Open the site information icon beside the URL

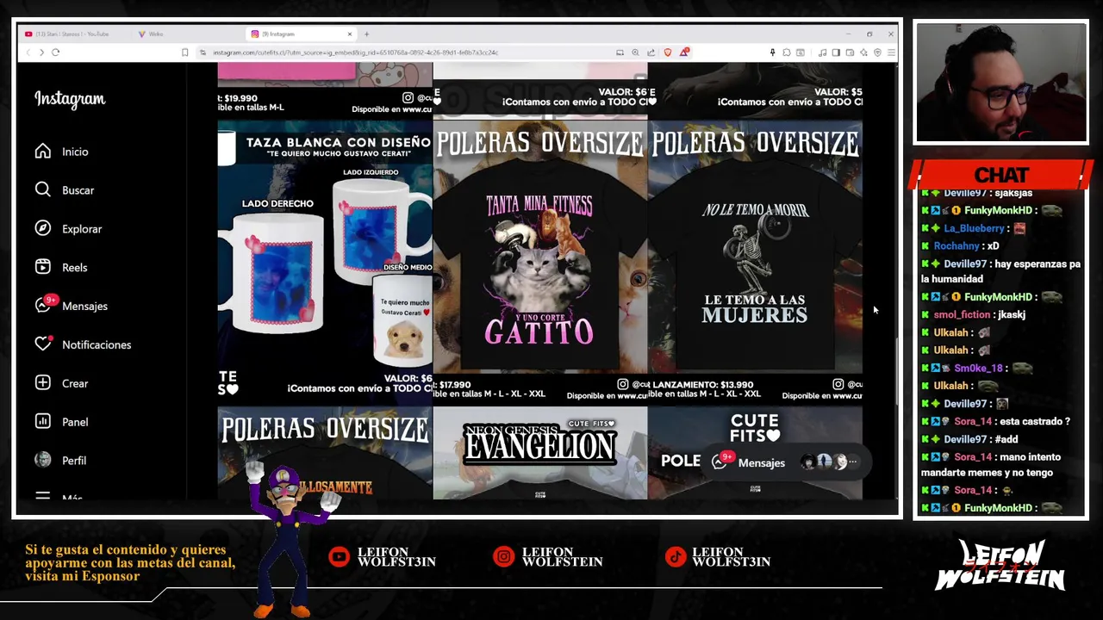pos(203,53)
